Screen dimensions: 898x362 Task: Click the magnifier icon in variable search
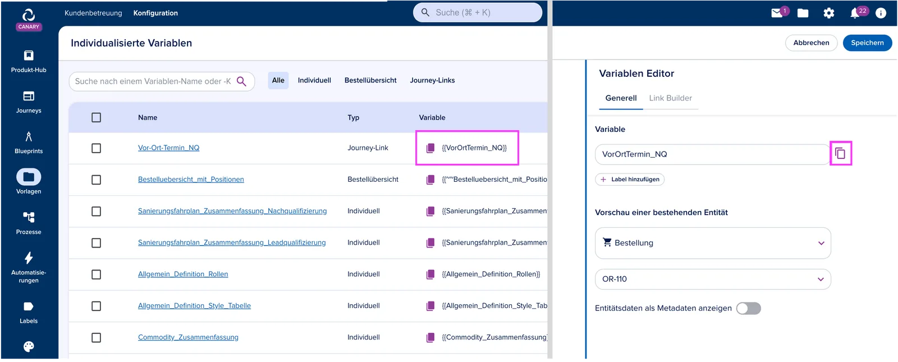[241, 81]
